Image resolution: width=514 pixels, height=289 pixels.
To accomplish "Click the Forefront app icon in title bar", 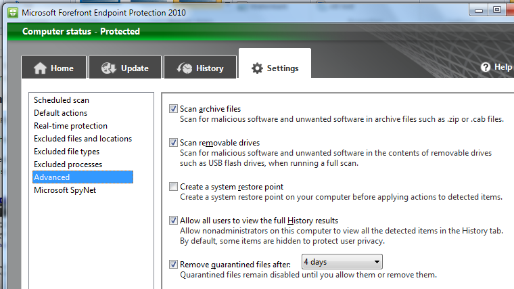I will pyautogui.click(x=13, y=13).
